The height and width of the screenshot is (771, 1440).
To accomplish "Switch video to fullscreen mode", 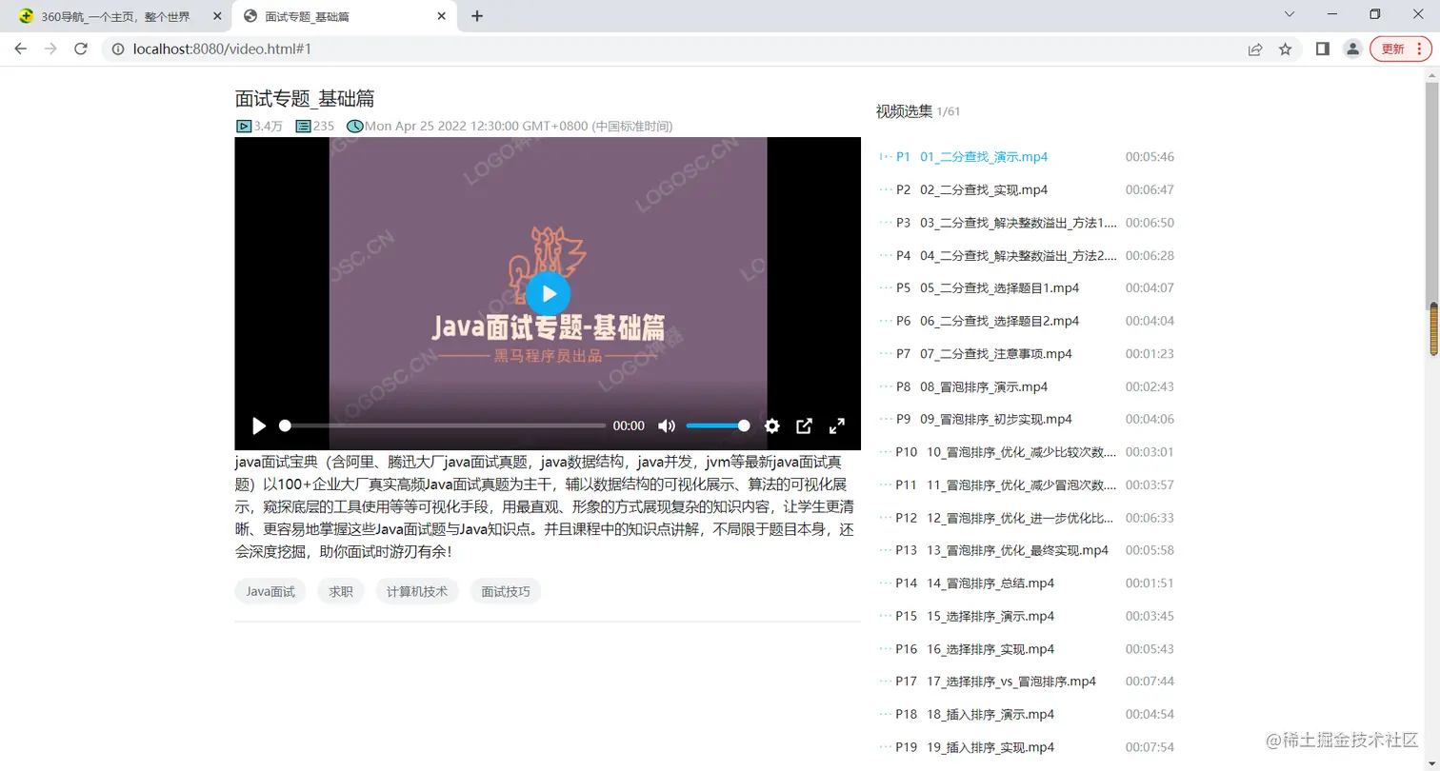I will point(837,426).
